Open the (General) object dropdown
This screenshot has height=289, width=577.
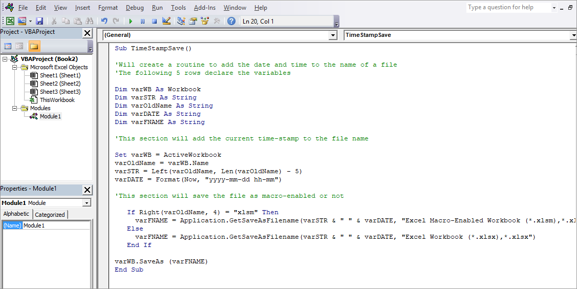pyautogui.click(x=333, y=35)
